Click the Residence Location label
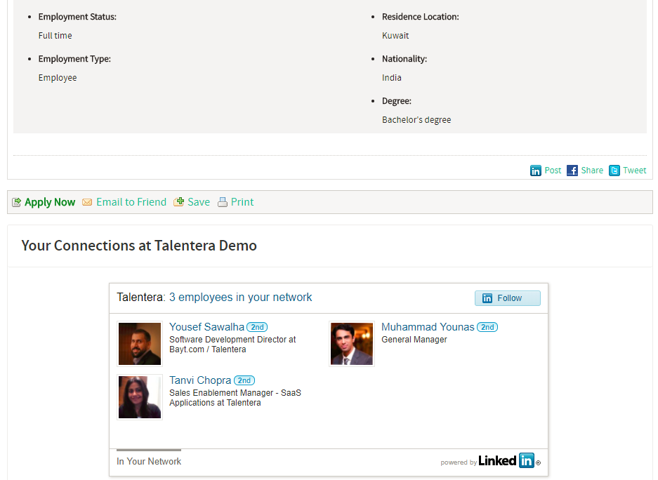Screen dimensions: 658x480 pyautogui.click(x=421, y=17)
